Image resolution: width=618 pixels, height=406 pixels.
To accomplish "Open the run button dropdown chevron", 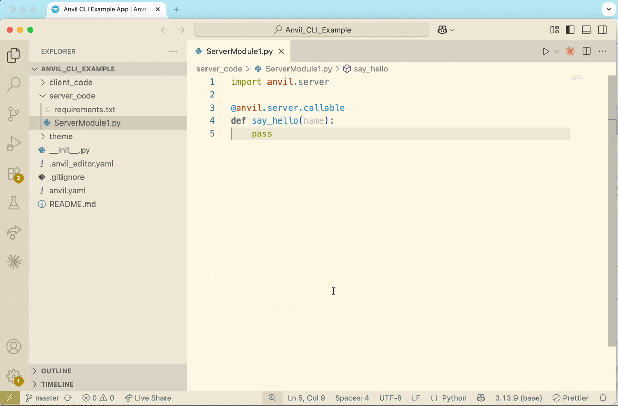I will [x=556, y=51].
